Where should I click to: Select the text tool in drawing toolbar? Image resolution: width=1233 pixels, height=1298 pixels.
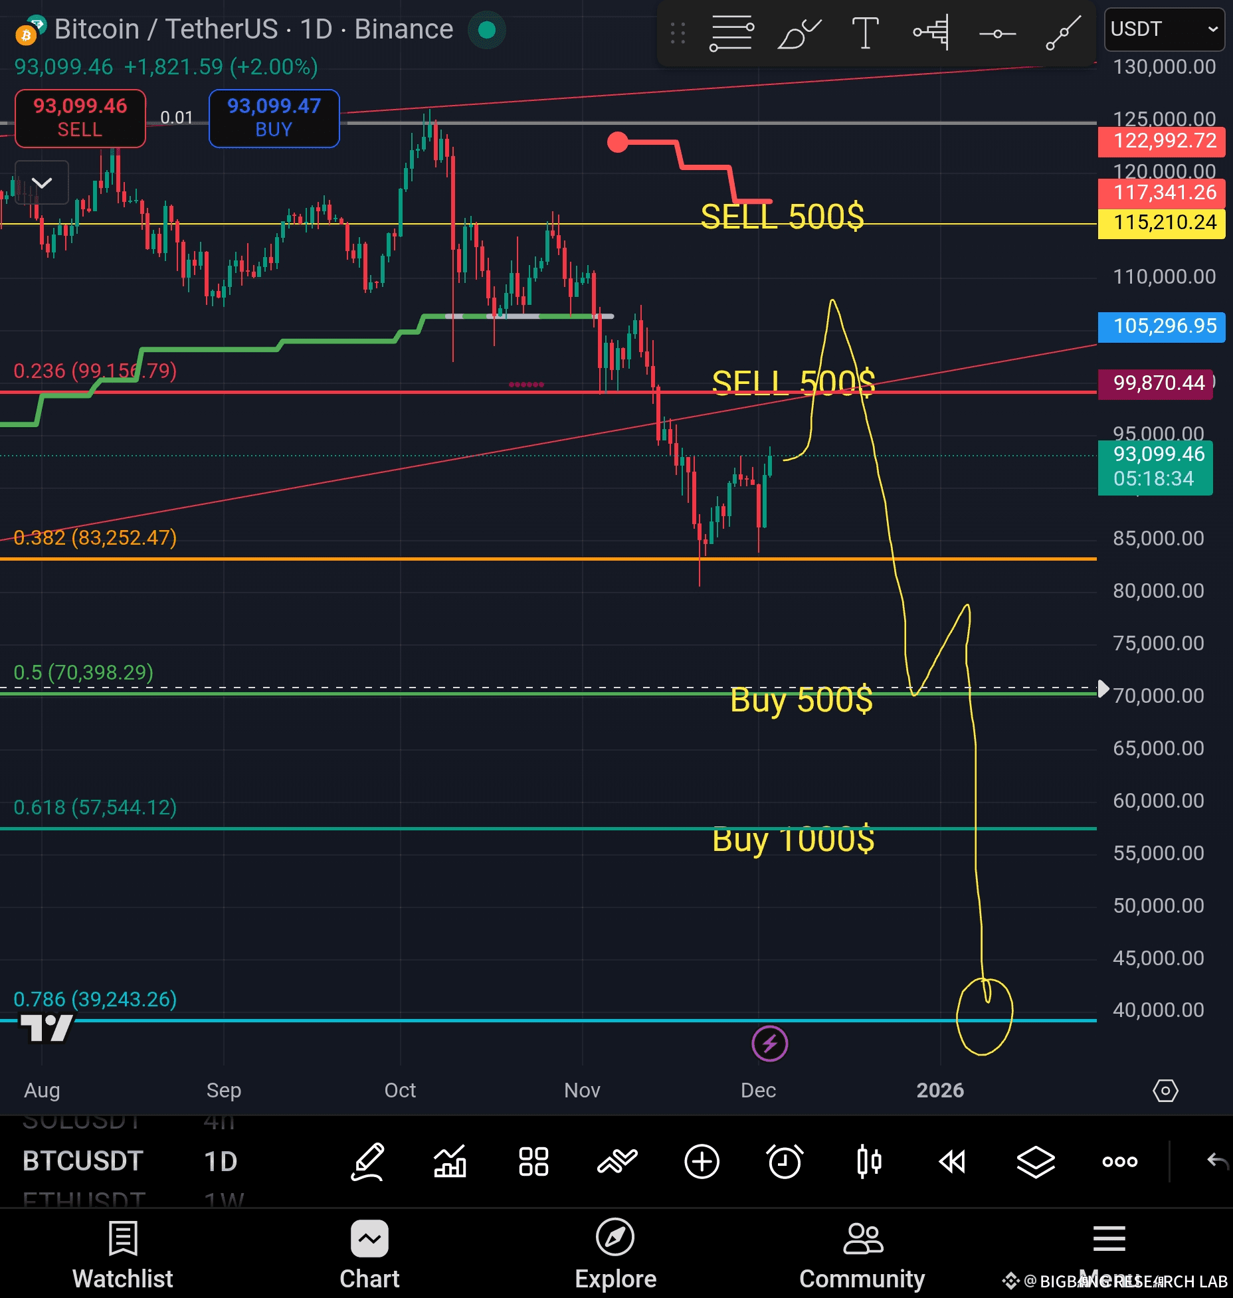pos(865,33)
